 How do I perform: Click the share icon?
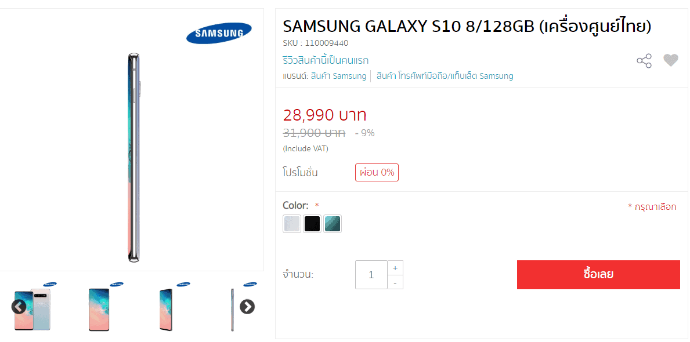644,61
